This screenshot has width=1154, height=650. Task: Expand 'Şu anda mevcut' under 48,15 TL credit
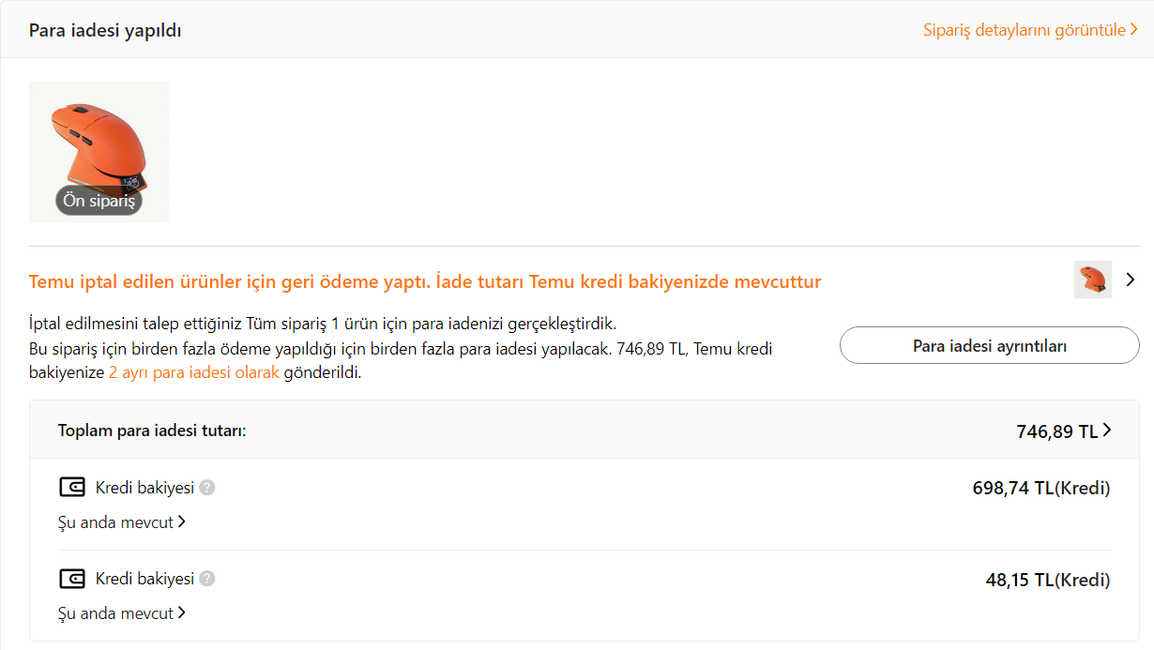coord(122,613)
